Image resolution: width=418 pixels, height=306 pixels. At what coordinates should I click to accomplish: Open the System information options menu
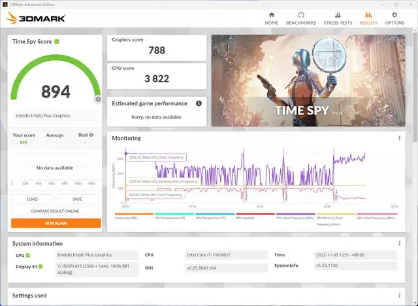(399, 243)
